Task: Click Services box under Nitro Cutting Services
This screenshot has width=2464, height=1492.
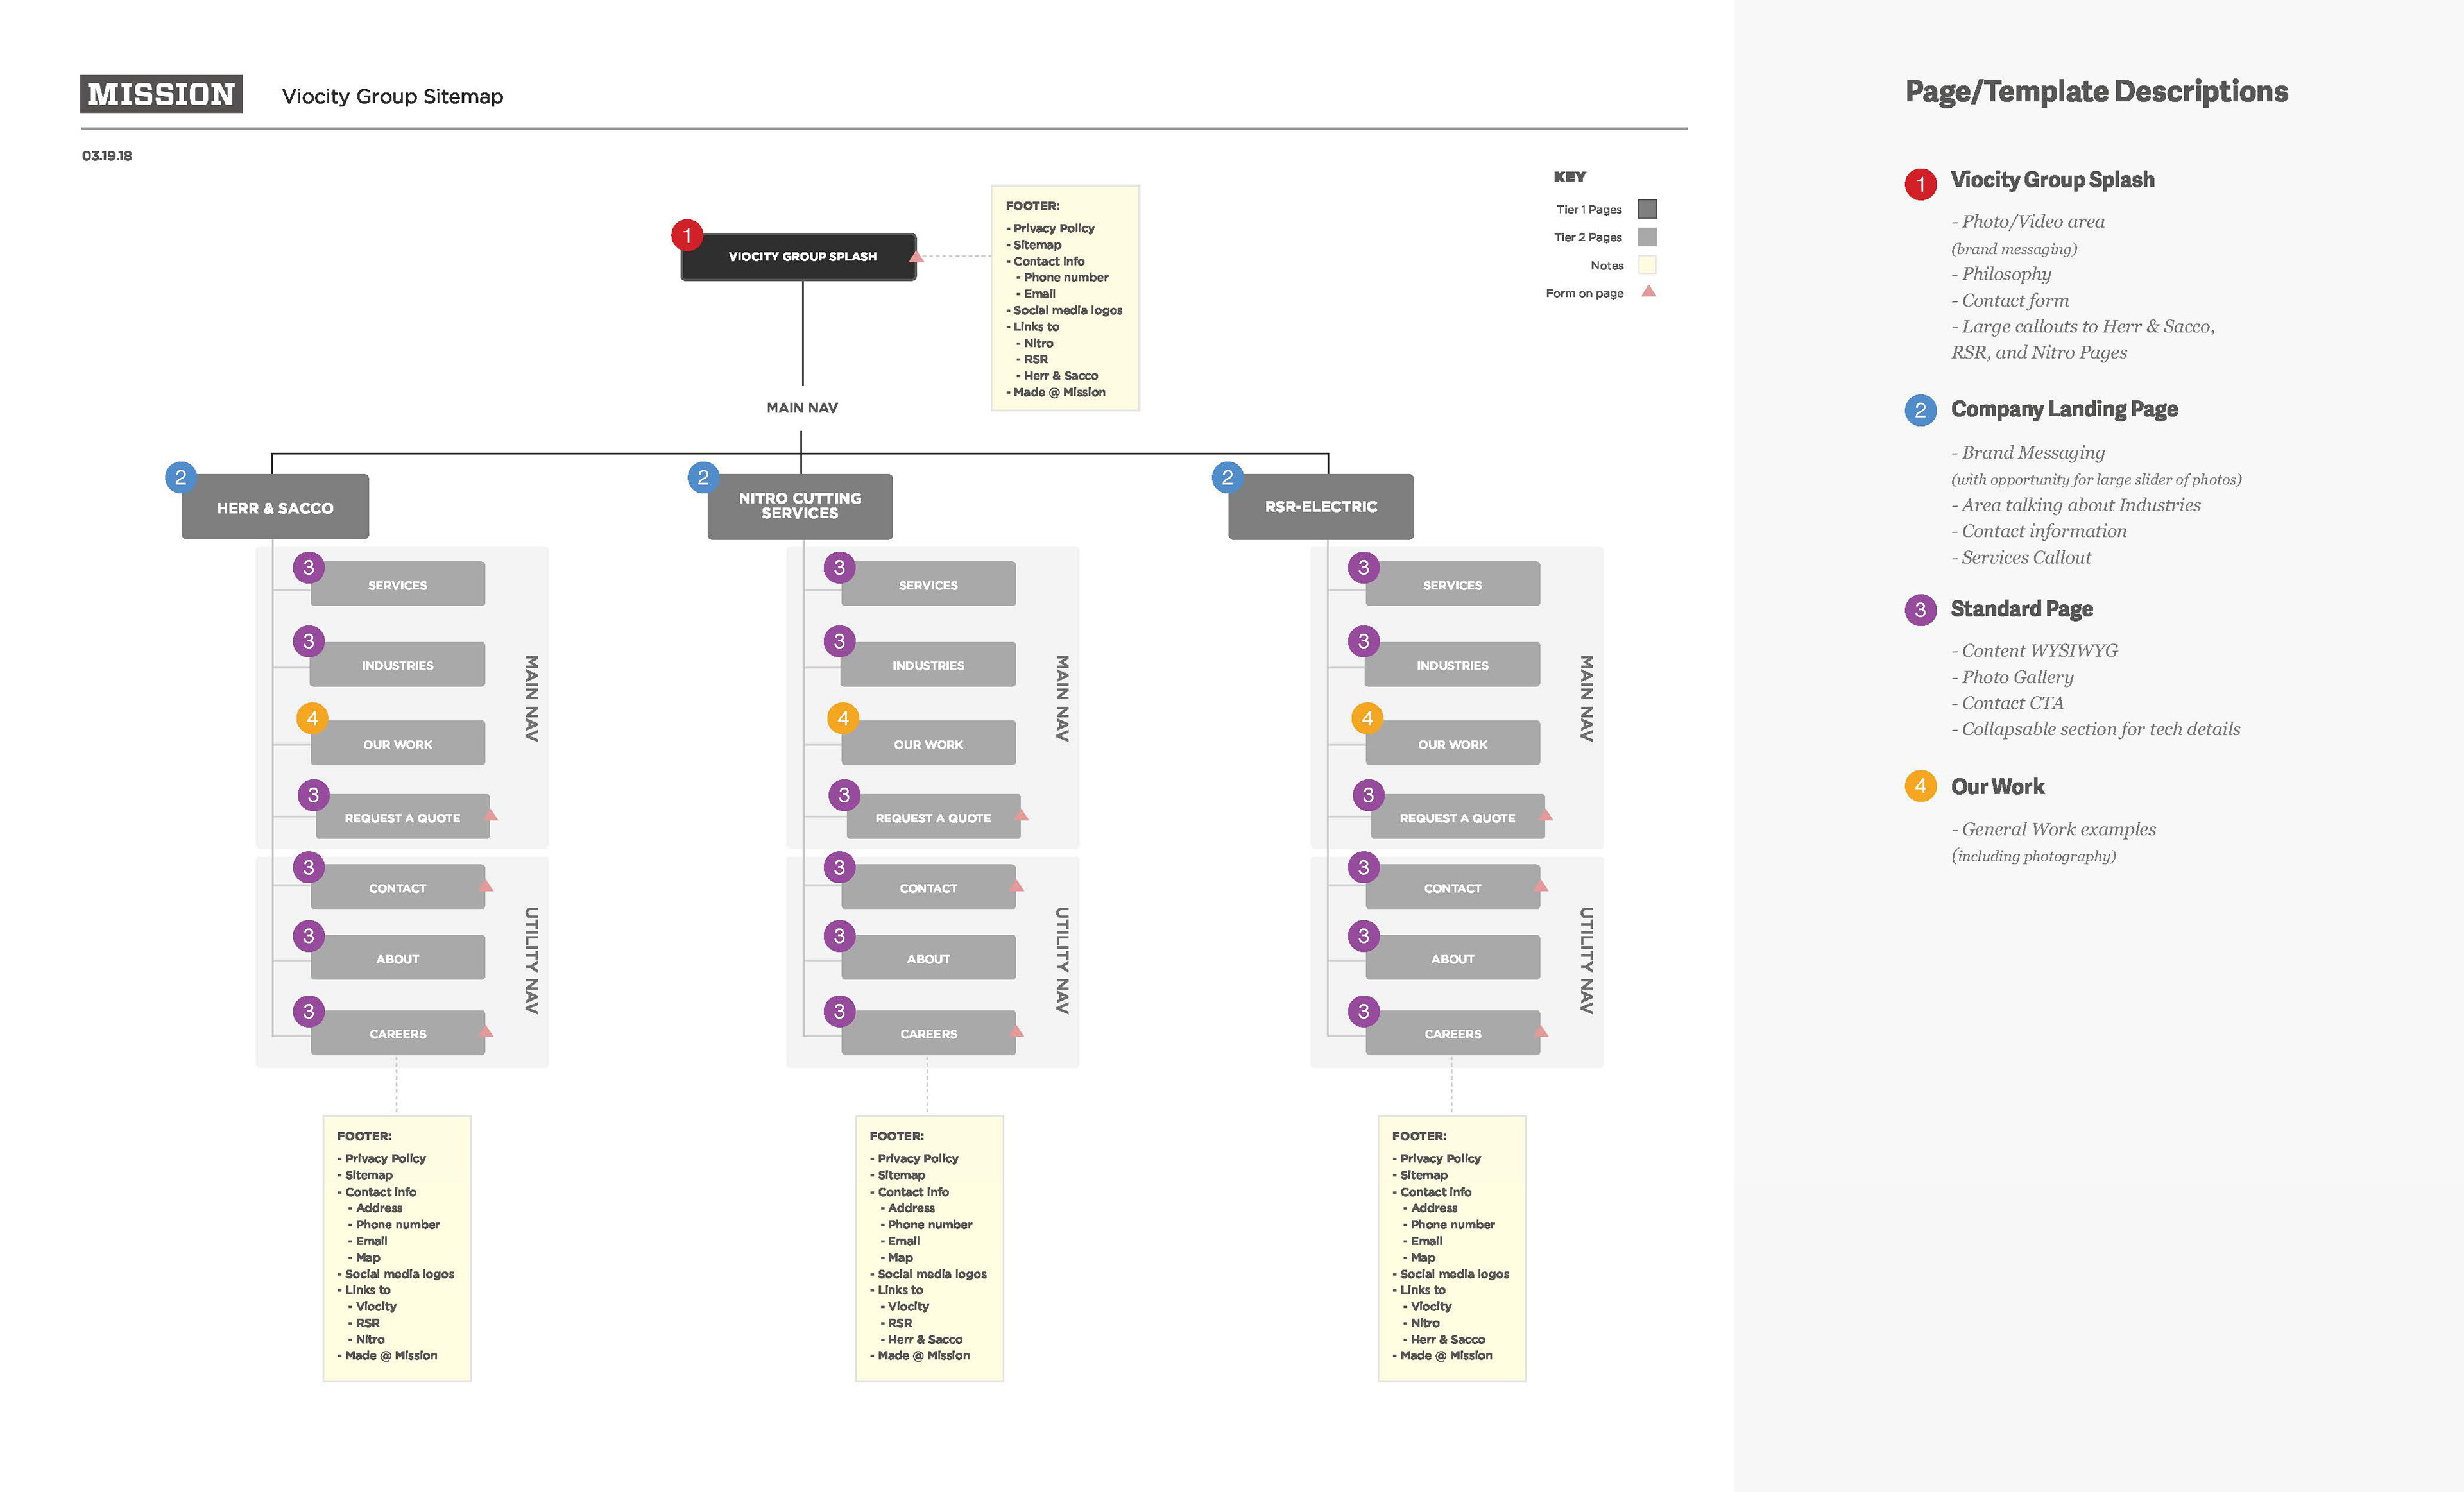Action: (x=929, y=584)
